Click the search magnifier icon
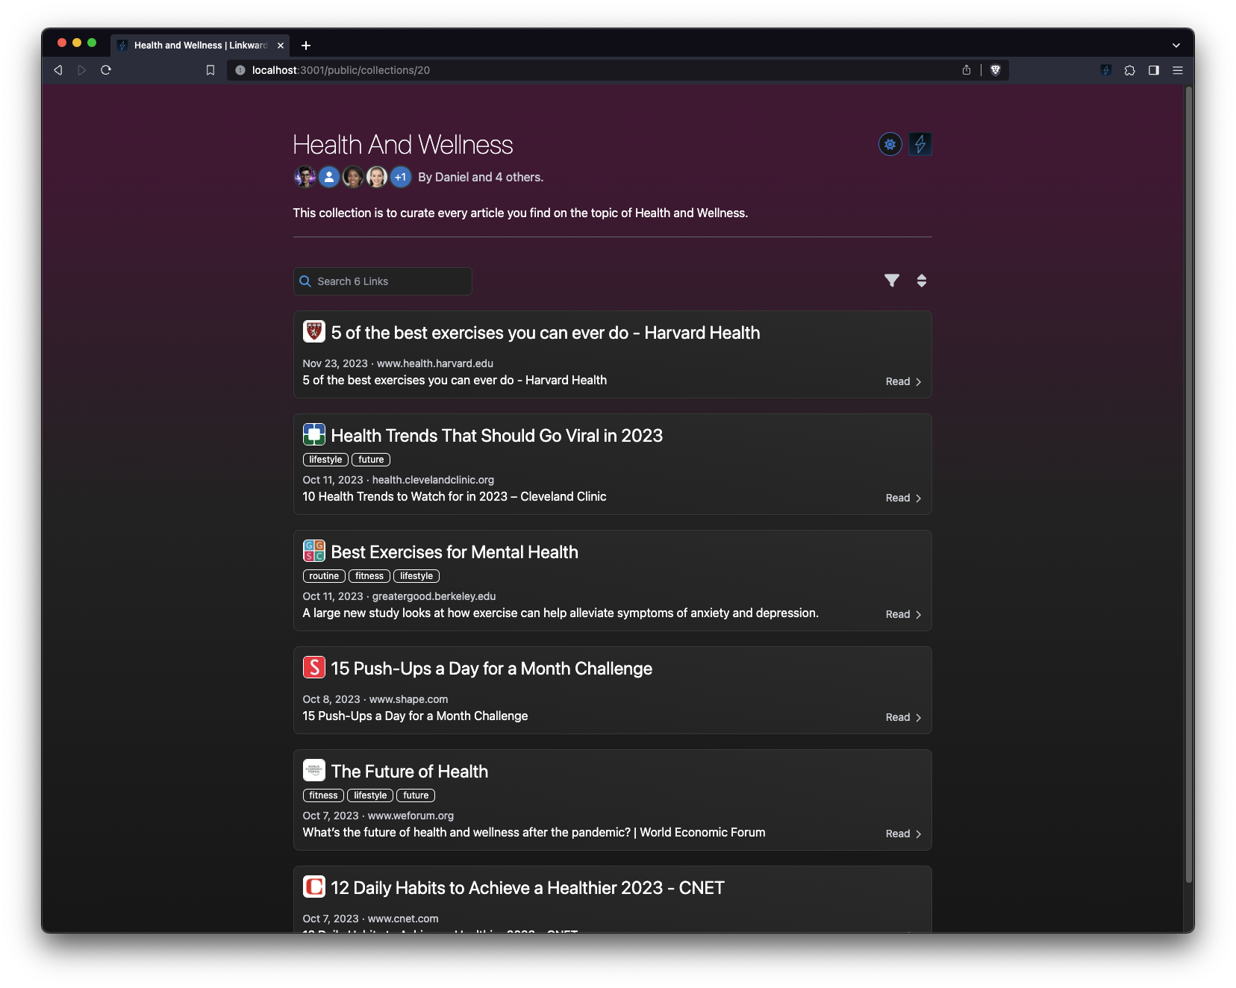 [x=305, y=281]
